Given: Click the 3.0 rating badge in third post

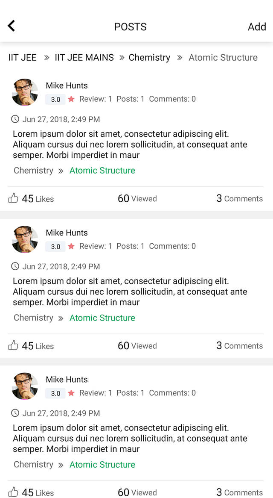Looking at the screenshot, I should [x=55, y=393].
